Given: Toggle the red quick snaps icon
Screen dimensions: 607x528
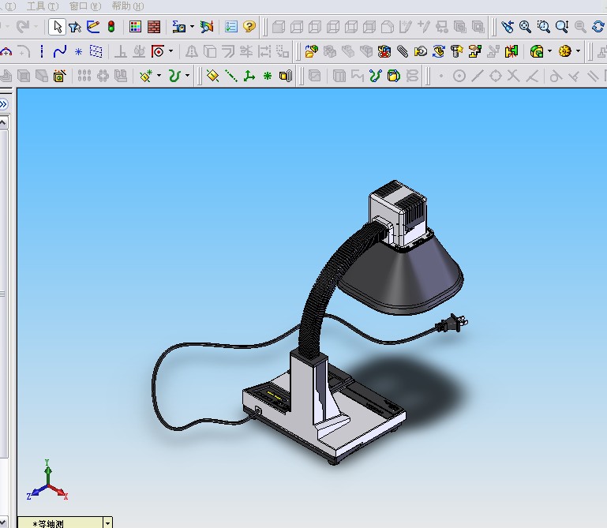Looking at the screenshot, I should tap(159, 51).
